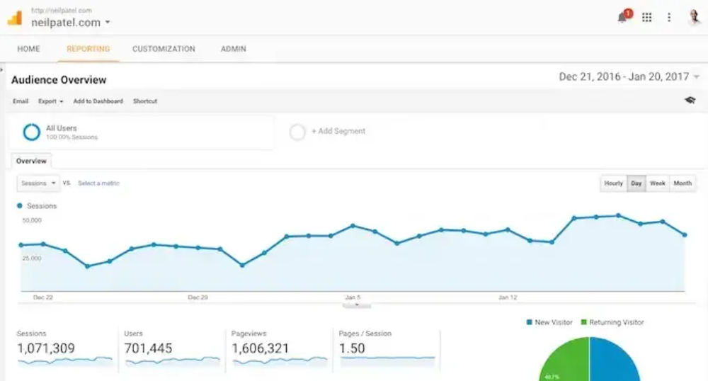The height and width of the screenshot is (381, 708).
Task: Go to the HOME tab
Action: coord(28,49)
